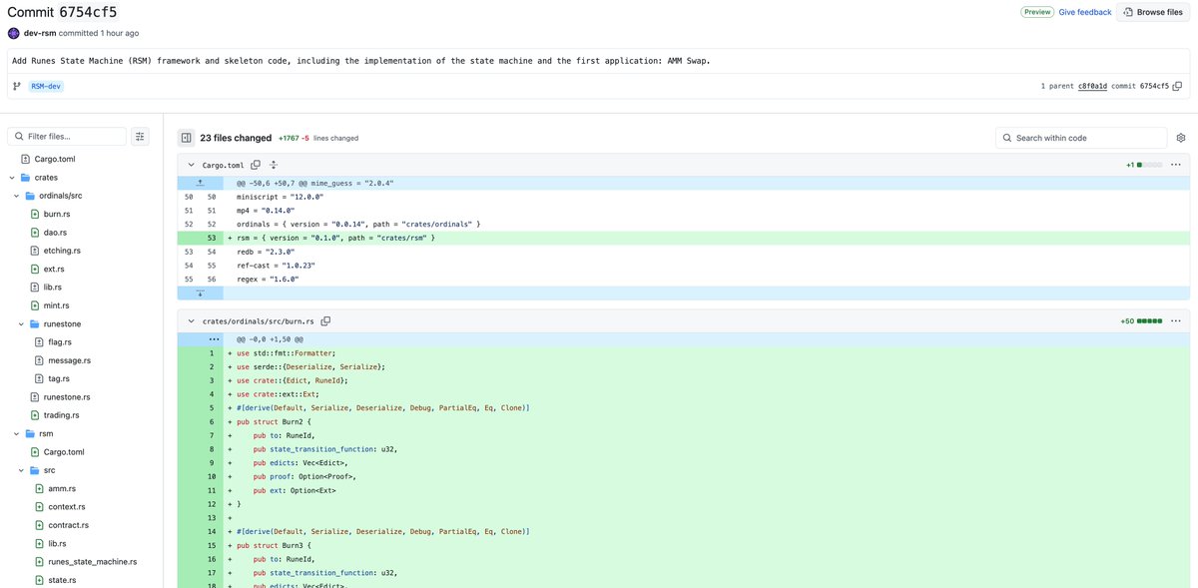This screenshot has height=588, width=1198.
Task: Toggle the file tree sidebar panel
Action: (184, 136)
